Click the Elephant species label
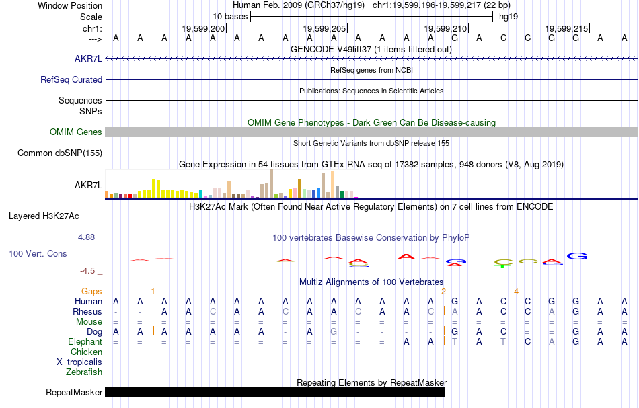 tap(85, 341)
